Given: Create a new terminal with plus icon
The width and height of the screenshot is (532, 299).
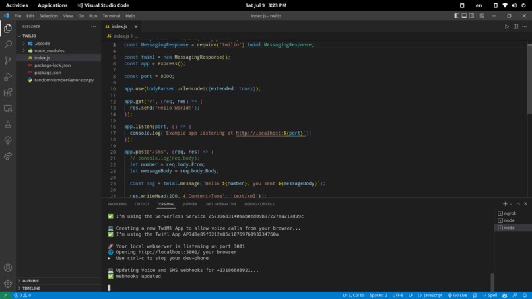Looking at the screenshot, I should tap(505, 204).
